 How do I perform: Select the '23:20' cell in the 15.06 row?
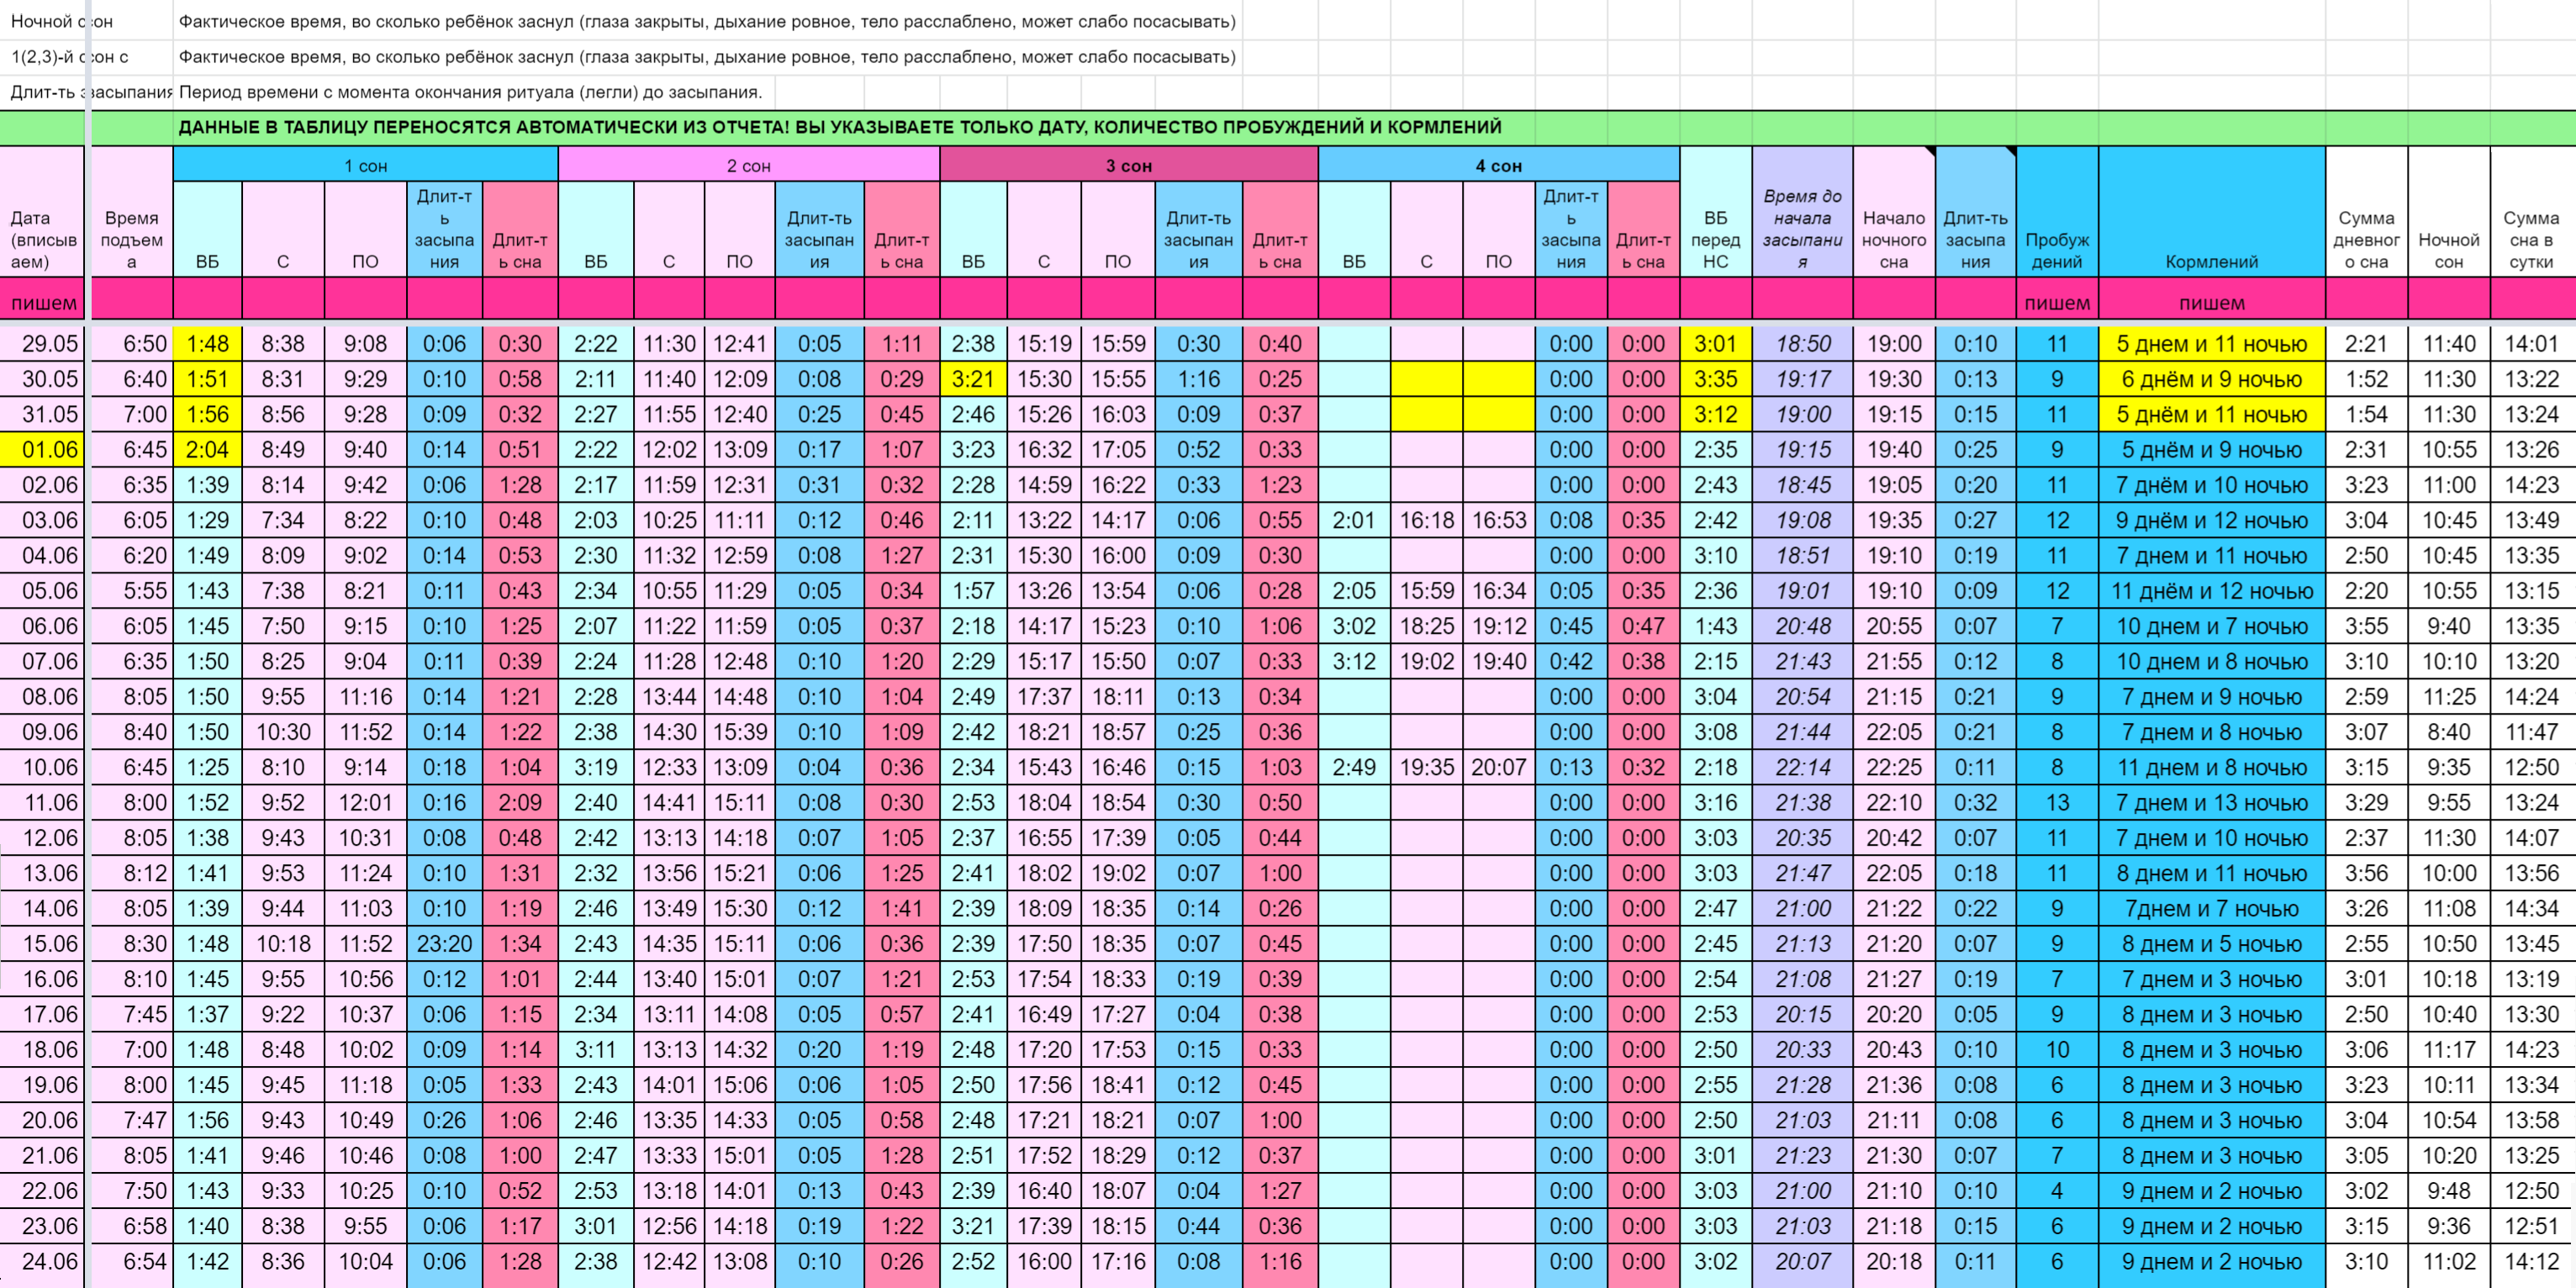[x=445, y=944]
